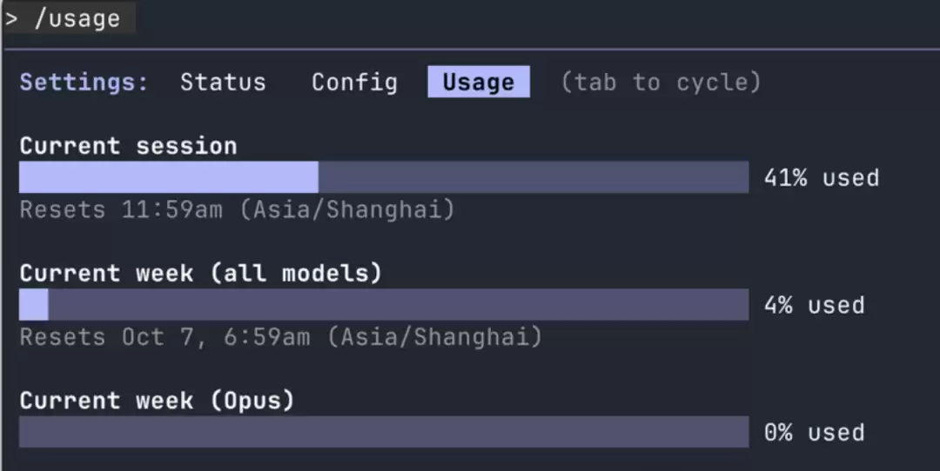Click Current week (all models) heading
Screen dimensions: 940x471
(201, 274)
